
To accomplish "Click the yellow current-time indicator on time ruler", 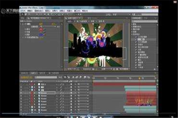I will pos(139,78).
